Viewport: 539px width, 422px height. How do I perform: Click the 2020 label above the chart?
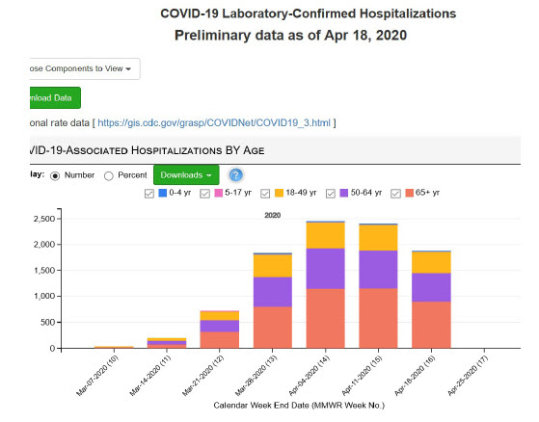(x=273, y=215)
